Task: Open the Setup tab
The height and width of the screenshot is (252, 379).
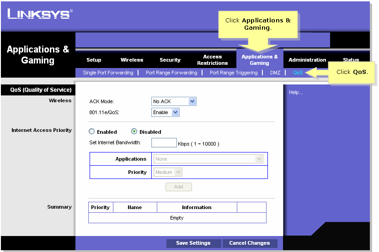Action: tap(94, 60)
